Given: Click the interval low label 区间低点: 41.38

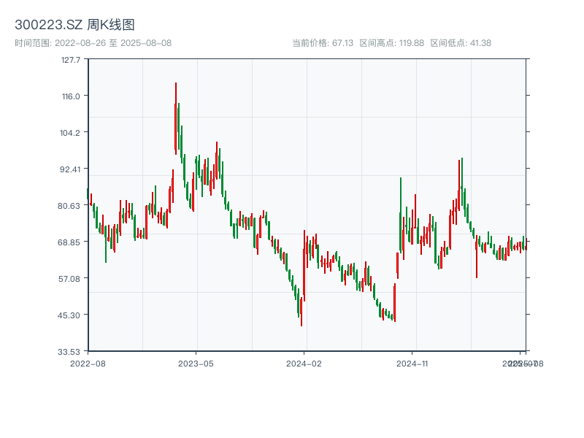Looking at the screenshot, I should (x=461, y=43).
